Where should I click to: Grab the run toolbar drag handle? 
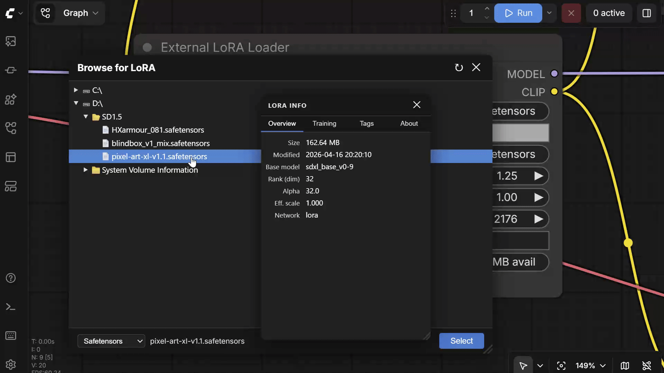coord(453,13)
